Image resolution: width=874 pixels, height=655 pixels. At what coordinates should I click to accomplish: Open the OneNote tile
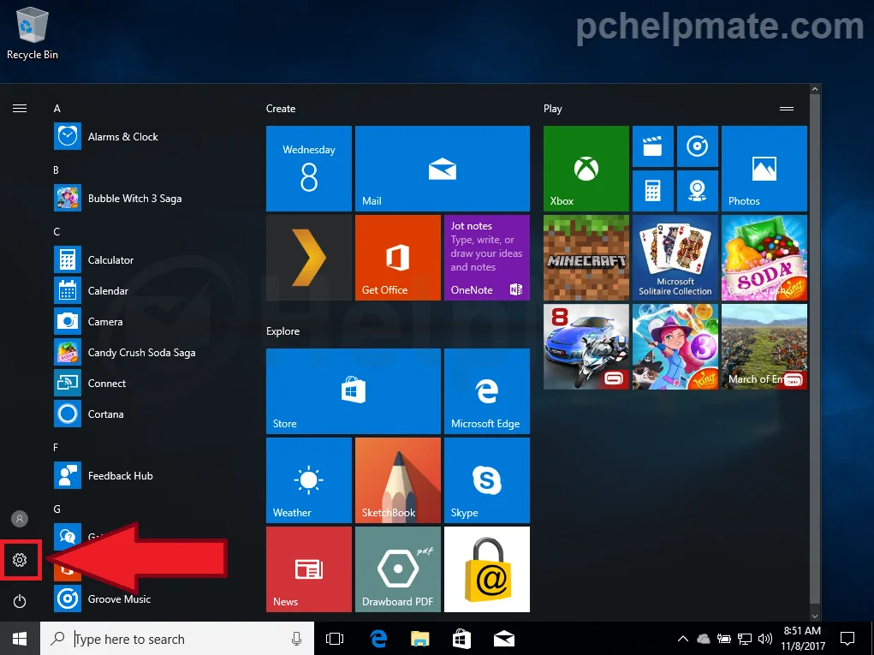487,258
